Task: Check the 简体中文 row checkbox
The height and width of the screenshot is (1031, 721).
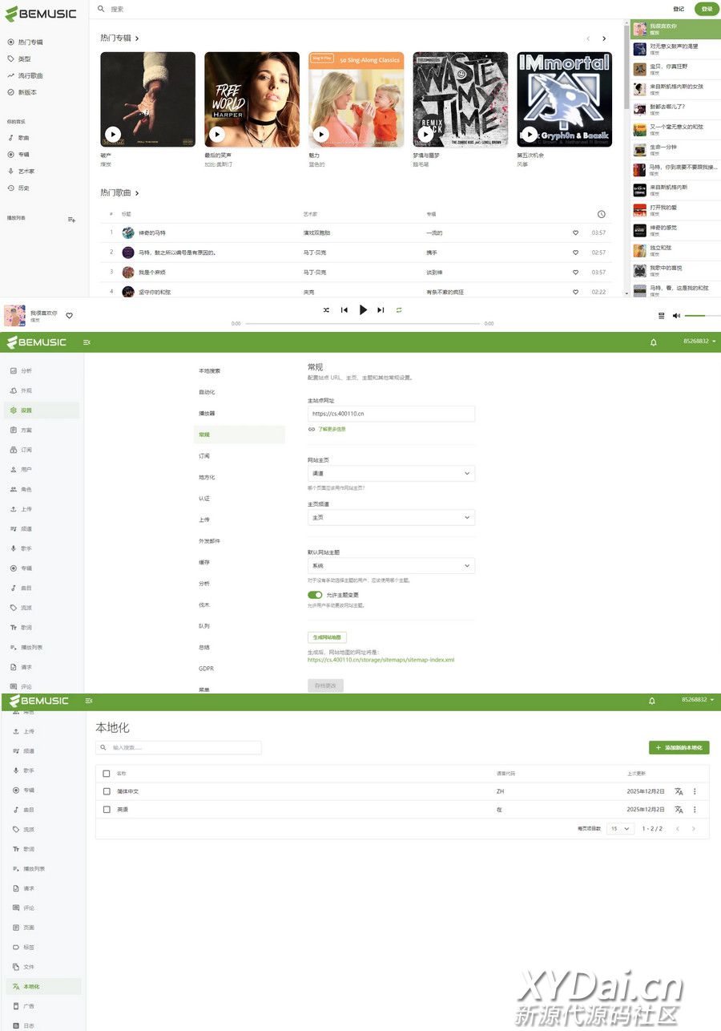Action: [x=107, y=791]
